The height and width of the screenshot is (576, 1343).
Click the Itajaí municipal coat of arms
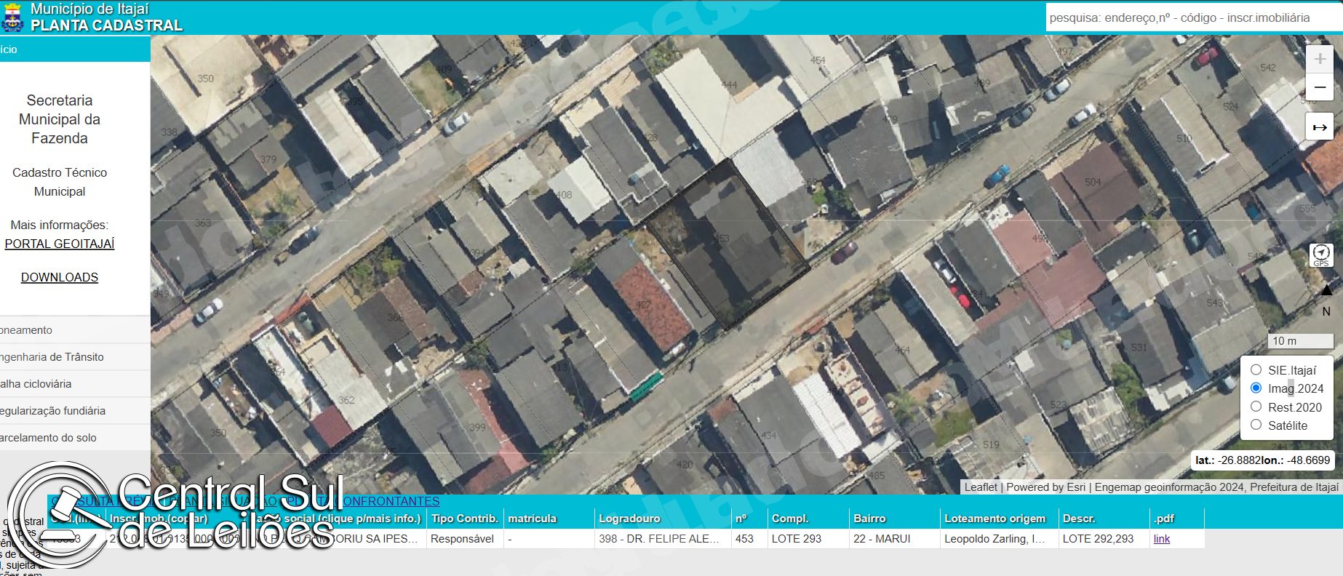pos(12,17)
